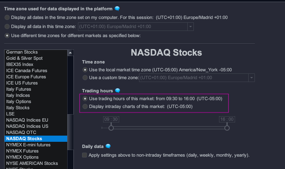The height and width of the screenshot is (169, 285).
Task: Enable apply settings to non-intraday timeframes
Action: (85, 155)
